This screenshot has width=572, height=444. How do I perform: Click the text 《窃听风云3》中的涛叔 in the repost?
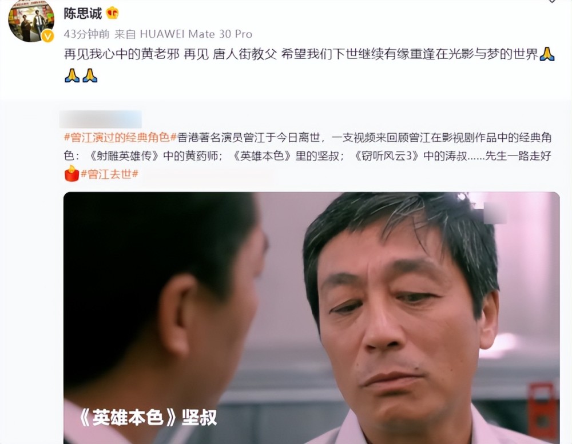(x=411, y=156)
